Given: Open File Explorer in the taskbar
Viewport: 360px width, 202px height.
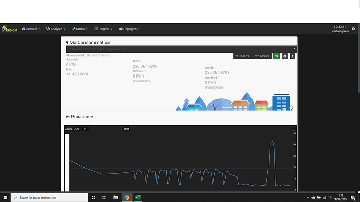Looking at the screenshot, I should click(116, 197).
